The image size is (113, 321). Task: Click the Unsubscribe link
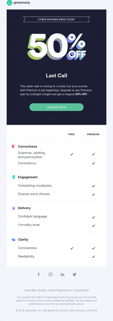(x=81, y=290)
